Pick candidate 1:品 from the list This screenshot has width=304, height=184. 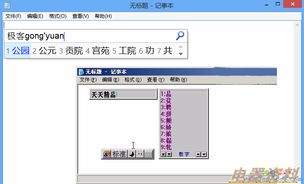click(x=166, y=94)
